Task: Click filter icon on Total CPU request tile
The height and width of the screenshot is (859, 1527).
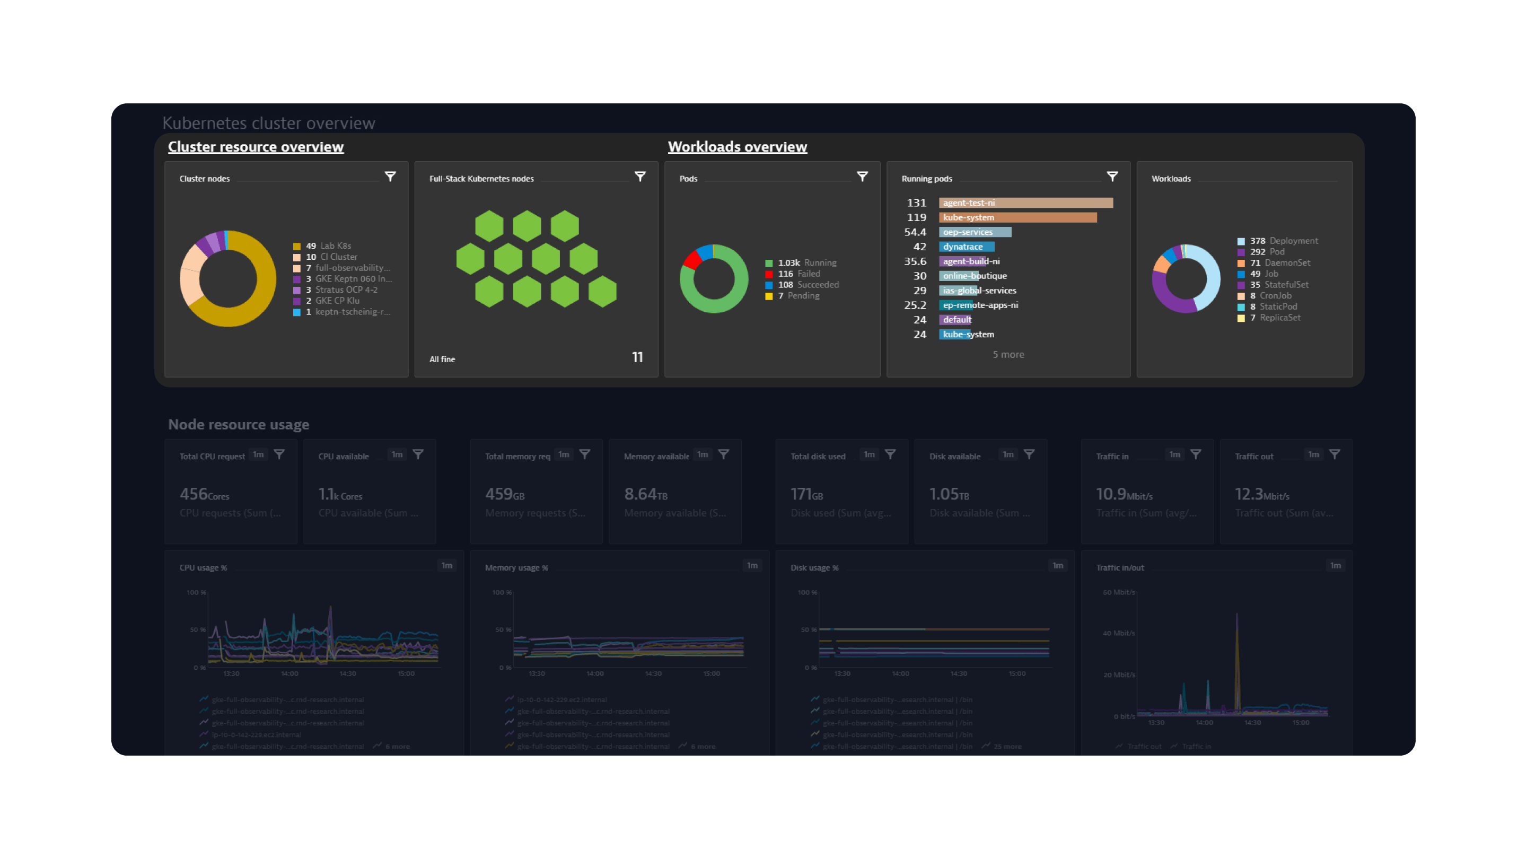Action: pyautogui.click(x=279, y=454)
